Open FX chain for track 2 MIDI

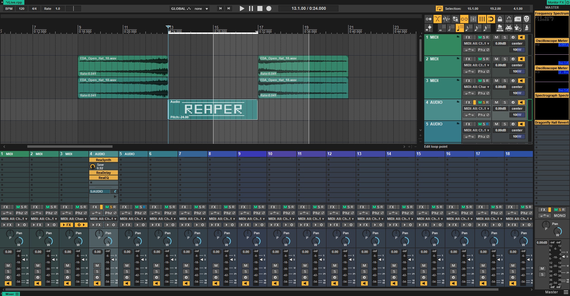pos(468,59)
